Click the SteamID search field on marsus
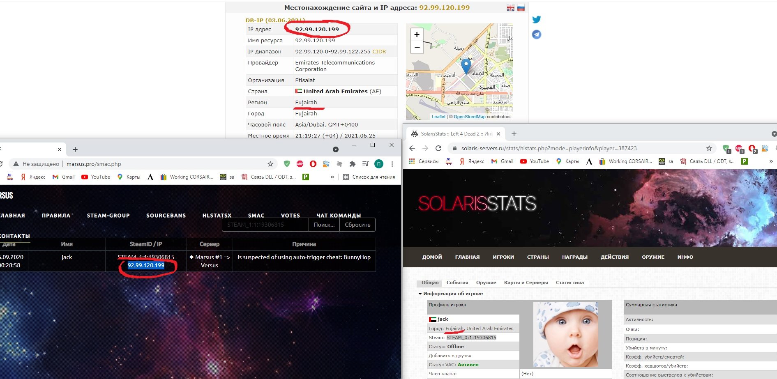 pyautogui.click(x=265, y=225)
